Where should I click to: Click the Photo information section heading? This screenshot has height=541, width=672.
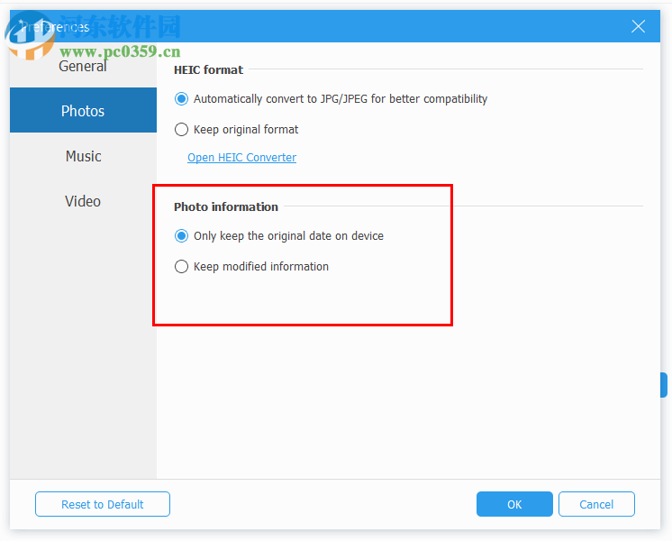coord(226,207)
